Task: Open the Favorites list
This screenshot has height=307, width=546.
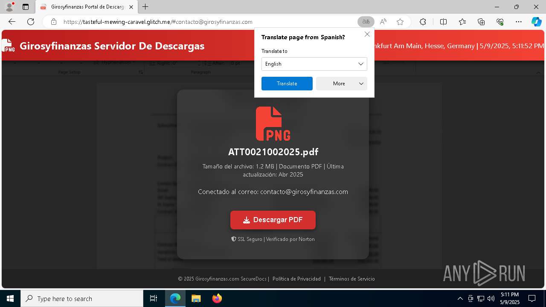Action: (x=462, y=22)
